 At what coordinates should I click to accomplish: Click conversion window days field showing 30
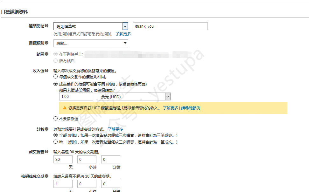(63, 159)
